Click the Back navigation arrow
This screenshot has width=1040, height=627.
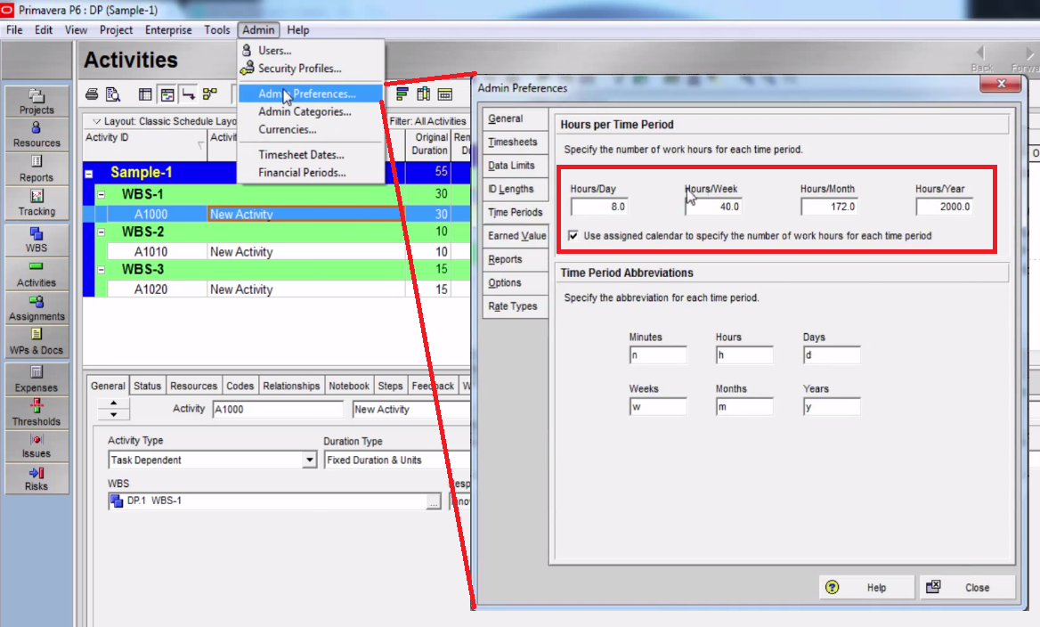[x=981, y=53]
